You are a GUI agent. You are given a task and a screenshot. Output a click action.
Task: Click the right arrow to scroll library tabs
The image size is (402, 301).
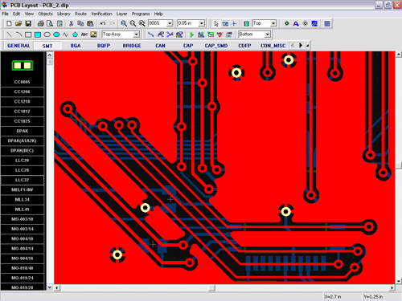pos(301,46)
